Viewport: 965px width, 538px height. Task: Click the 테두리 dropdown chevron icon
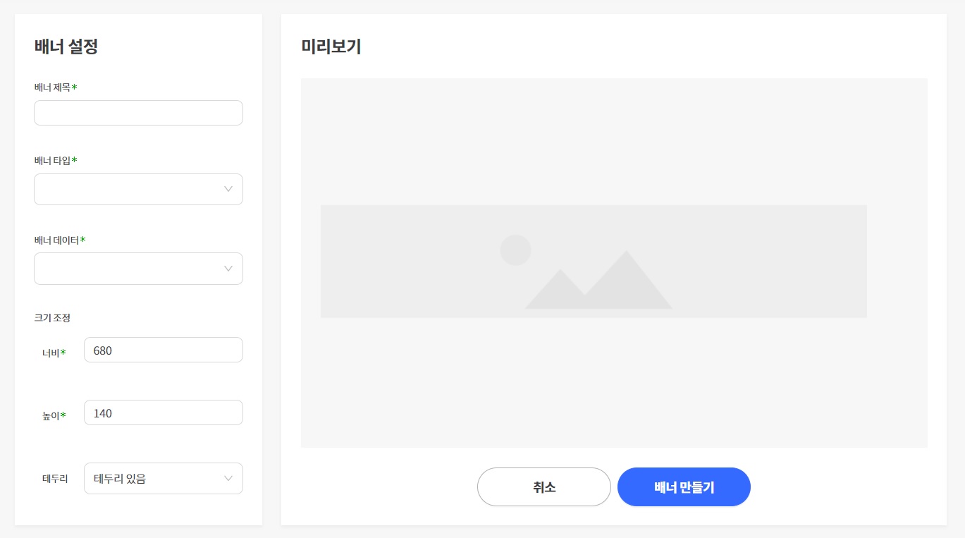228,478
